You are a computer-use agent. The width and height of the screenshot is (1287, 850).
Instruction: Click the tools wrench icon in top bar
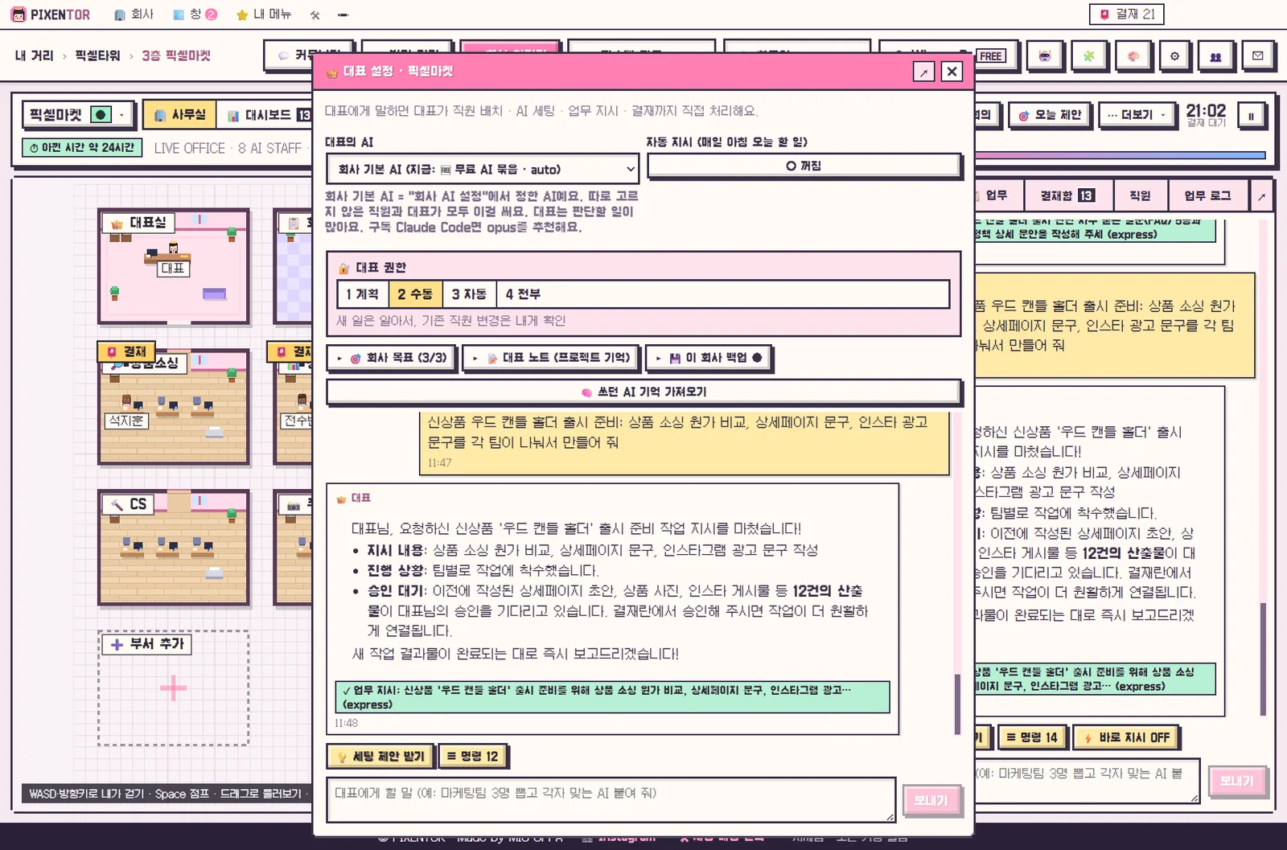click(315, 14)
